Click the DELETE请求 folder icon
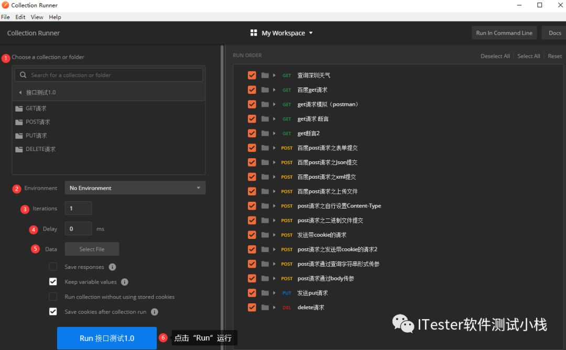Image resolution: width=566 pixels, height=350 pixels. point(19,149)
